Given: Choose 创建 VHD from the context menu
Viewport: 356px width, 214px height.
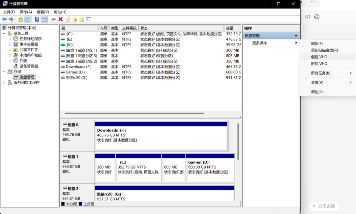Looking at the screenshot, I should [319, 57].
